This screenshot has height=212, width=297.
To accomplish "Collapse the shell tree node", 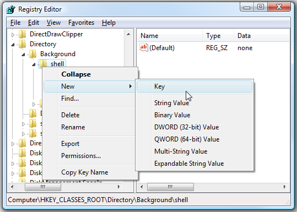I will [x=34, y=64].
